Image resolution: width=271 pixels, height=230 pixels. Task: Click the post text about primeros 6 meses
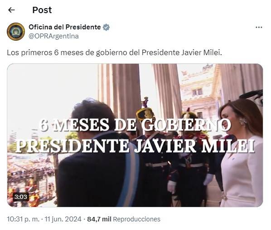point(114,52)
